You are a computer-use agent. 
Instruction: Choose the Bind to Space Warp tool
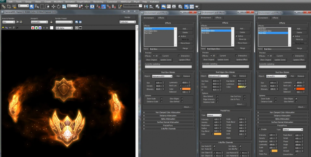pyautogui.click(x=14, y=6)
